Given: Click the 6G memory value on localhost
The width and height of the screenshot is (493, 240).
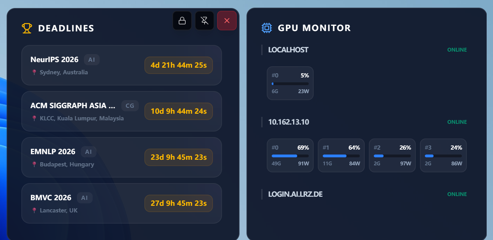Looking at the screenshot, I should pos(275,91).
